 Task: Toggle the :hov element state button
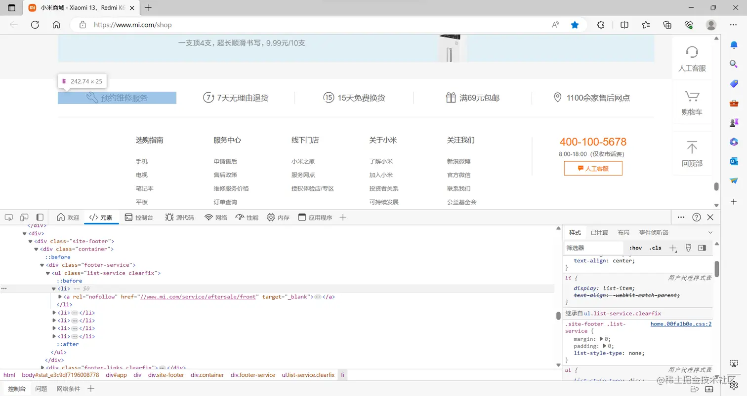[636, 248]
